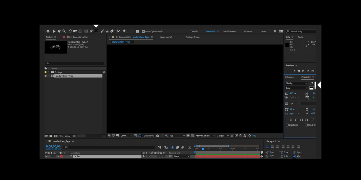
Task: Show more workspaces with the chevron button
Action: [275, 31]
